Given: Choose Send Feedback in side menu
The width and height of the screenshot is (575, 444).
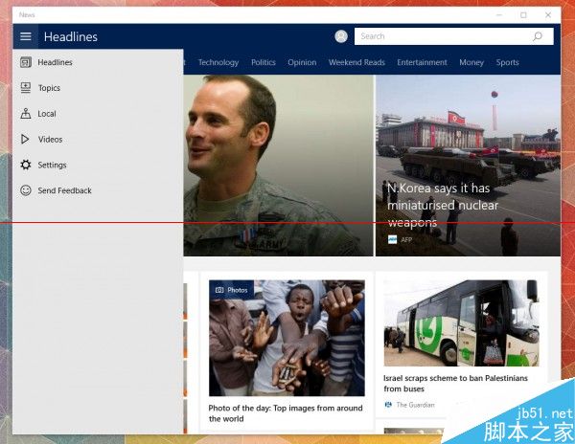Looking at the screenshot, I should click(x=99, y=190).
